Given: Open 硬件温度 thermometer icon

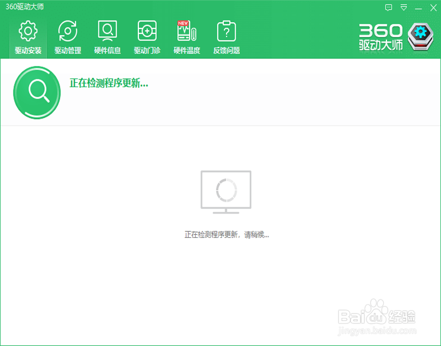Looking at the screenshot, I should tap(186, 34).
